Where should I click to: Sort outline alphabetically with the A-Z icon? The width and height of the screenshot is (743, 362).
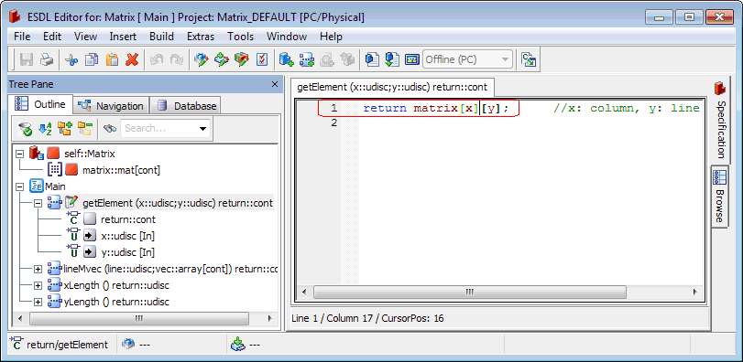[x=45, y=128]
